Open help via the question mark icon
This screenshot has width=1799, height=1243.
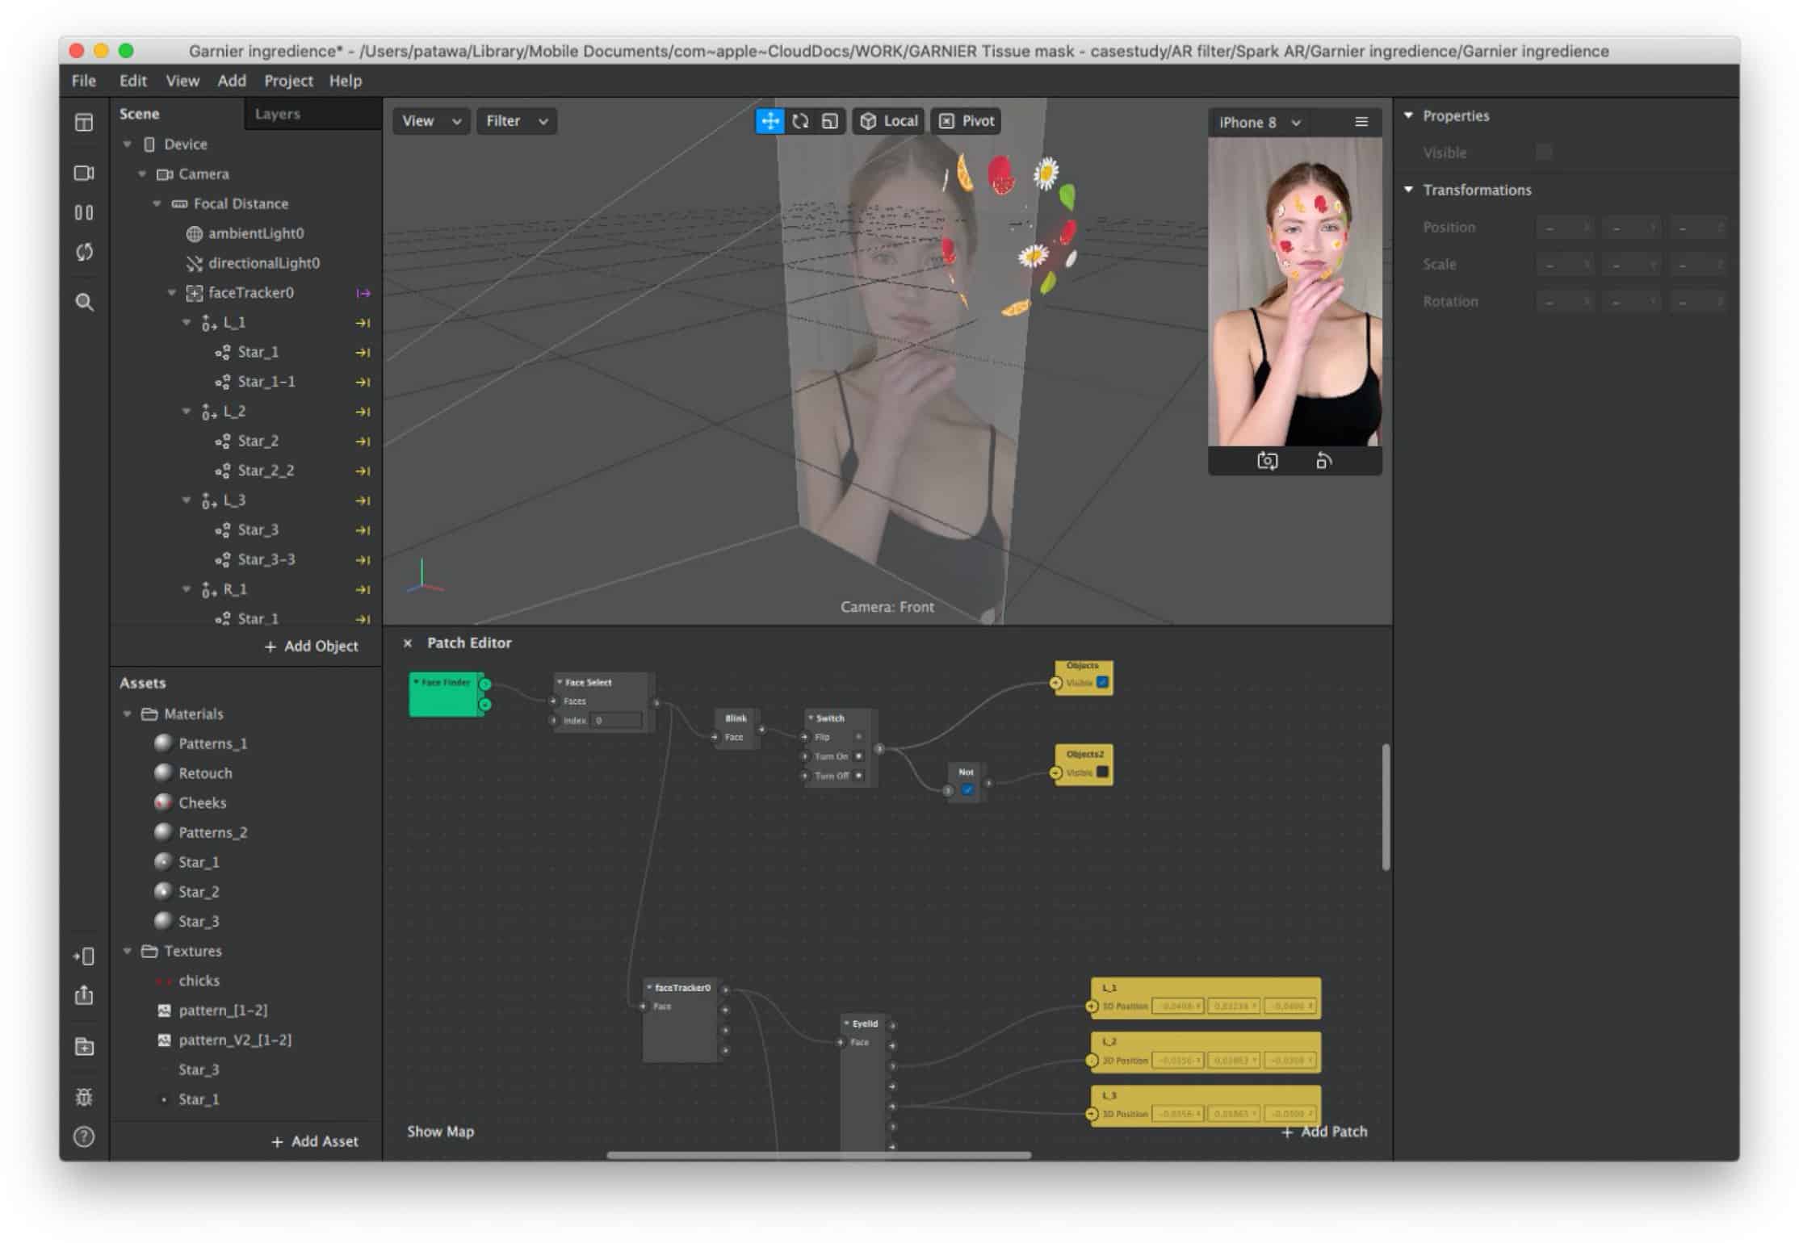tap(84, 1136)
